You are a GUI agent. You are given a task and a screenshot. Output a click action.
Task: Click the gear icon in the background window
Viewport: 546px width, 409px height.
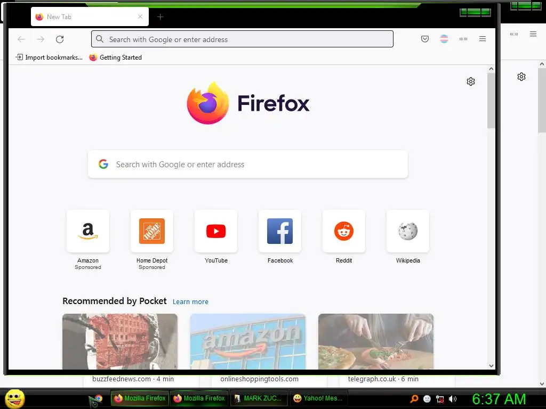pos(521,77)
